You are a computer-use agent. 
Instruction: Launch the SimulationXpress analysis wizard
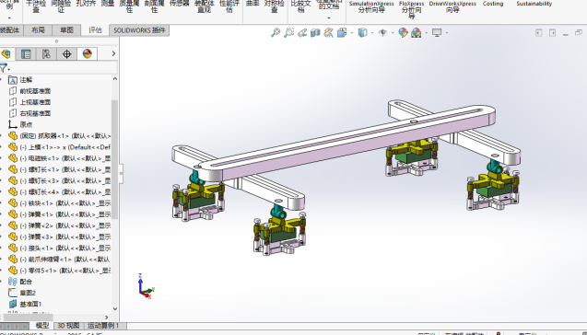click(x=371, y=6)
